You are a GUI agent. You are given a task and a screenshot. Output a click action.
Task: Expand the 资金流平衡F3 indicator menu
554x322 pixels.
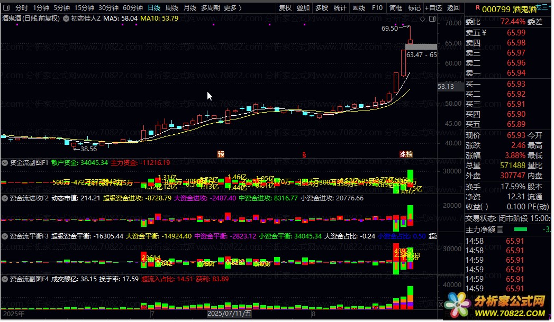(5, 236)
